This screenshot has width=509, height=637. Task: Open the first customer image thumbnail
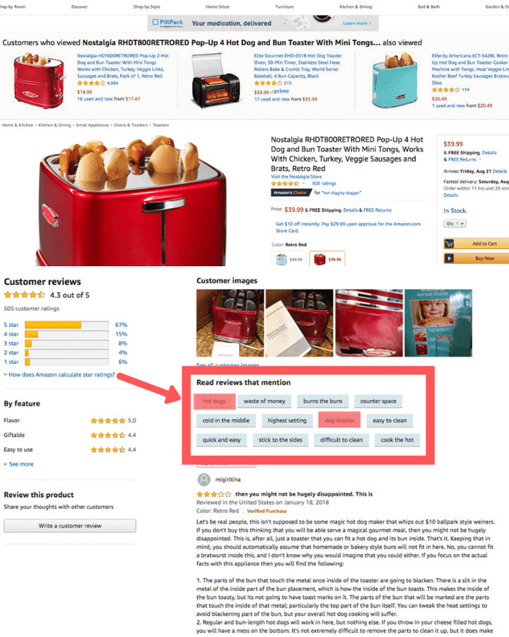point(230,323)
